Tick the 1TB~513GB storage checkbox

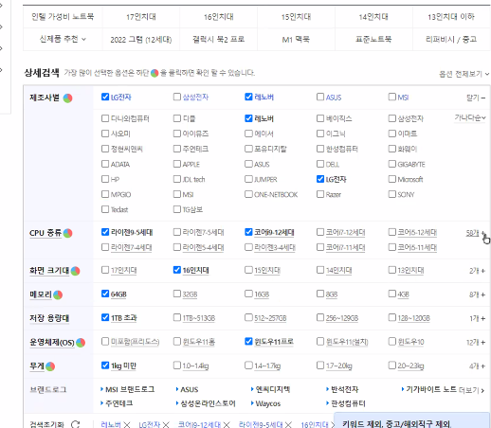point(177,317)
